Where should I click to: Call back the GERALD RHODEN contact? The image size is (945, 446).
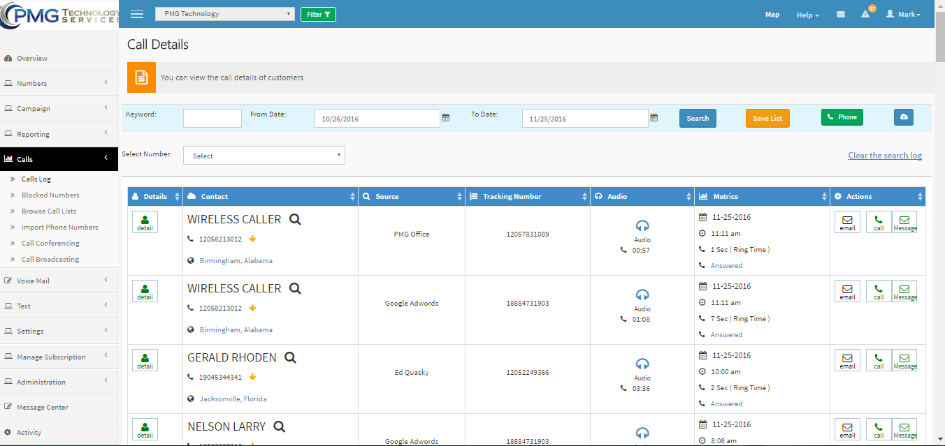pyautogui.click(x=879, y=360)
